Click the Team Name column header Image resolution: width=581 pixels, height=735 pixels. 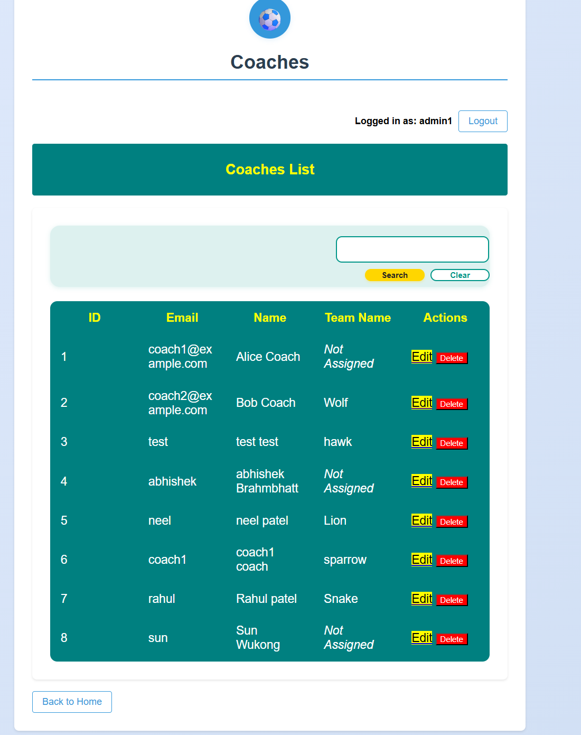pos(358,318)
